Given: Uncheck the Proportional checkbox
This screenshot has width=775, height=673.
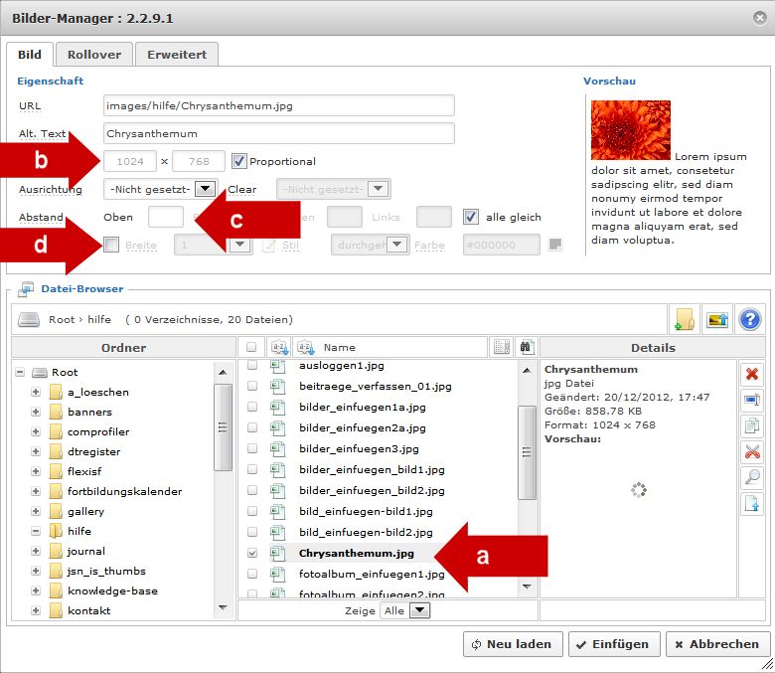Looking at the screenshot, I should point(238,161).
